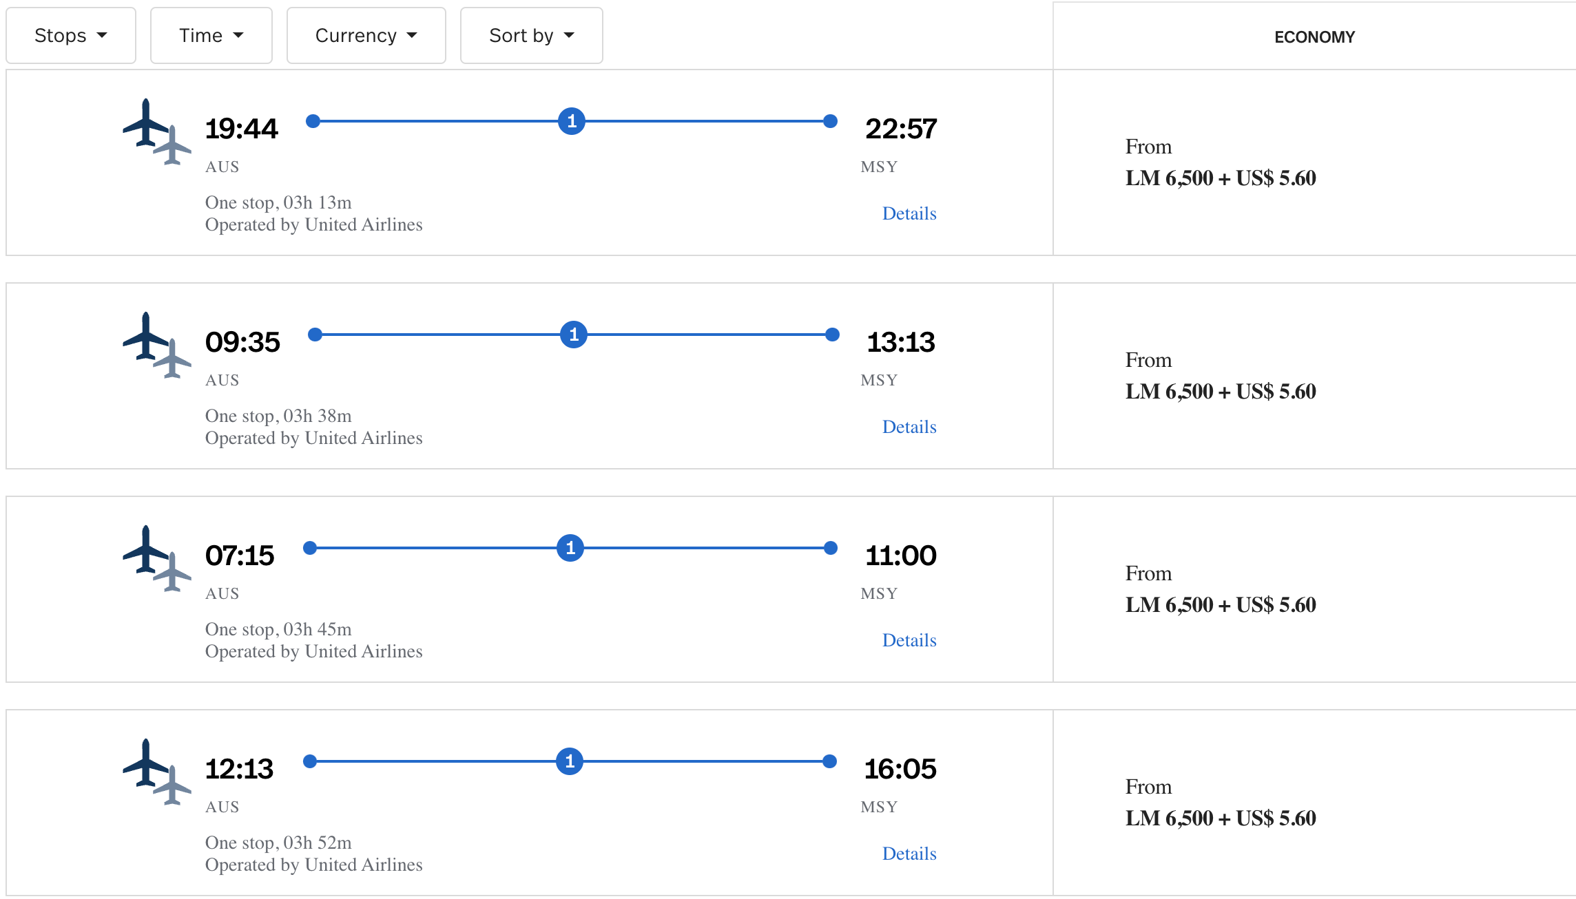This screenshot has height=899, width=1576.
Task: Expand the Sort by dropdown
Action: pyautogui.click(x=531, y=36)
